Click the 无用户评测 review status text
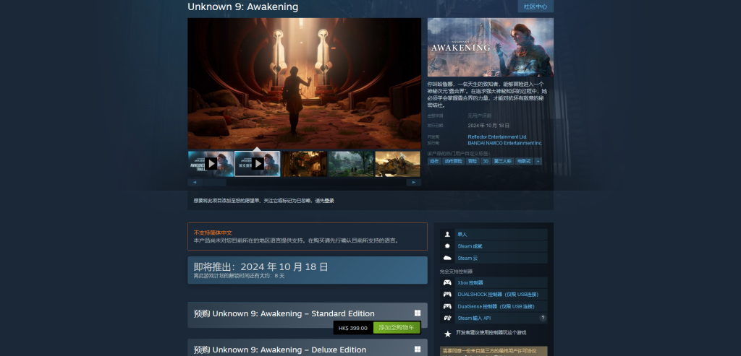Image resolution: width=741 pixels, height=356 pixels. (x=480, y=116)
